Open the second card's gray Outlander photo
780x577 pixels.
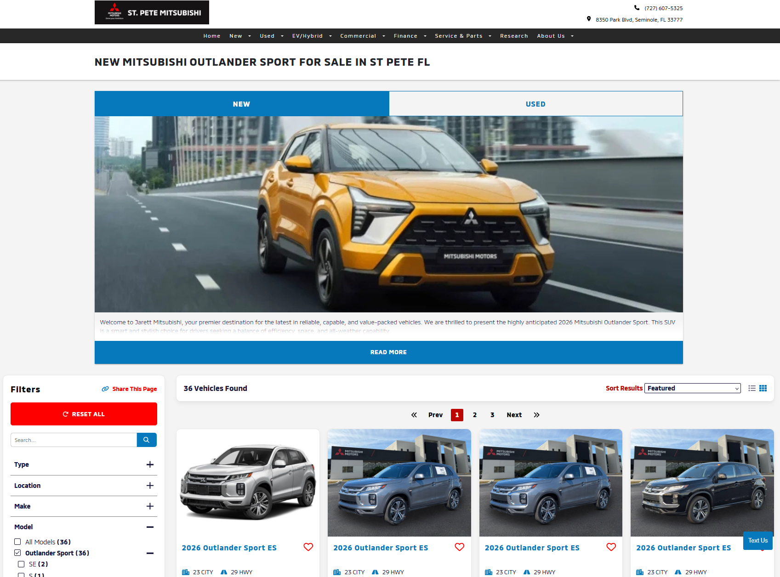[x=399, y=483]
